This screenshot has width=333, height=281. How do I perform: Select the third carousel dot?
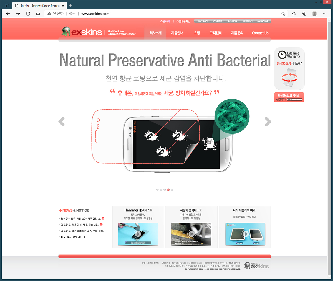click(165, 190)
